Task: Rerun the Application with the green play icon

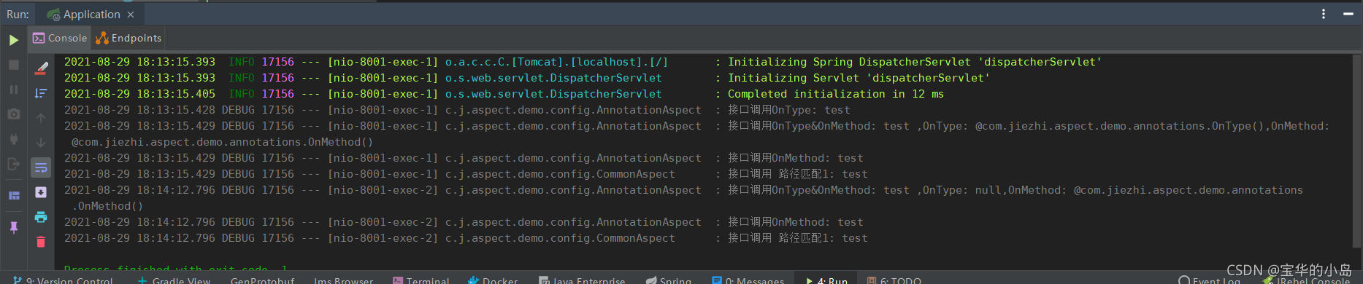Action: [x=13, y=40]
